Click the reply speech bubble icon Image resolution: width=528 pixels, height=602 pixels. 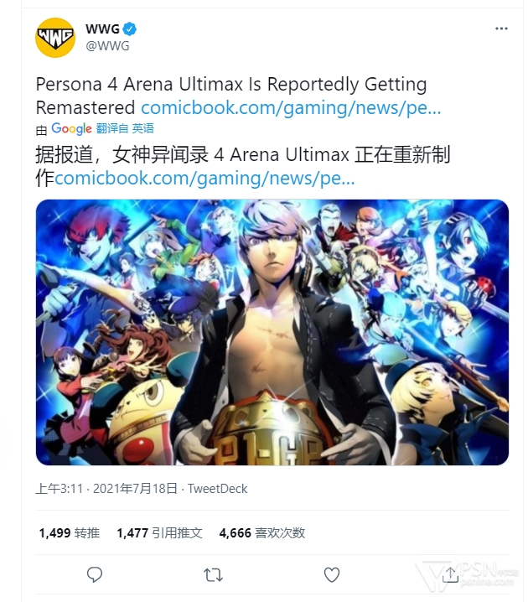click(x=95, y=574)
